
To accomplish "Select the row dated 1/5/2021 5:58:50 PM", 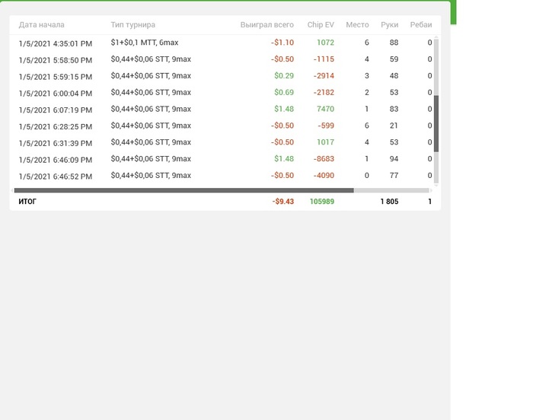I will click(222, 59).
